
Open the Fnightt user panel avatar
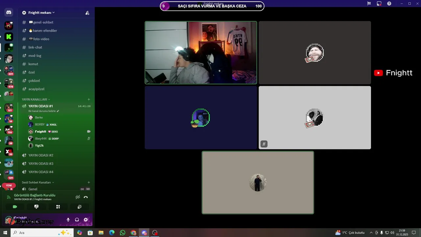(x=9, y=220)
